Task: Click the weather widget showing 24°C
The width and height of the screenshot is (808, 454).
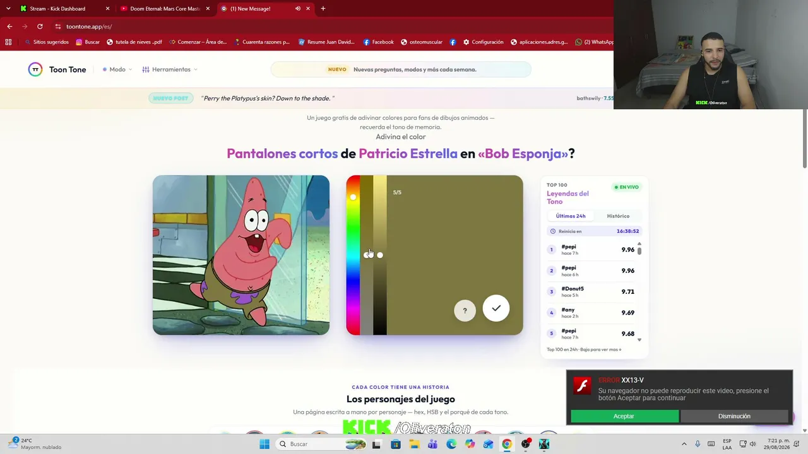Action: (37, 444)
